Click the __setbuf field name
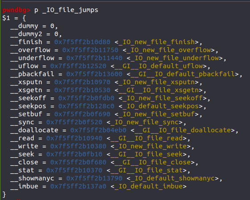Image resolution: width=250 pixels, height=200 pixels. pos(26,114)
